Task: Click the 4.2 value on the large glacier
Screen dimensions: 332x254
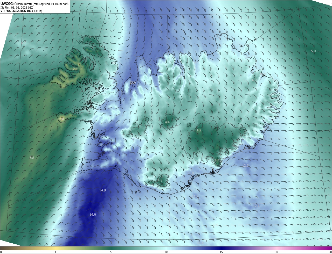Action: coord(199,130)
